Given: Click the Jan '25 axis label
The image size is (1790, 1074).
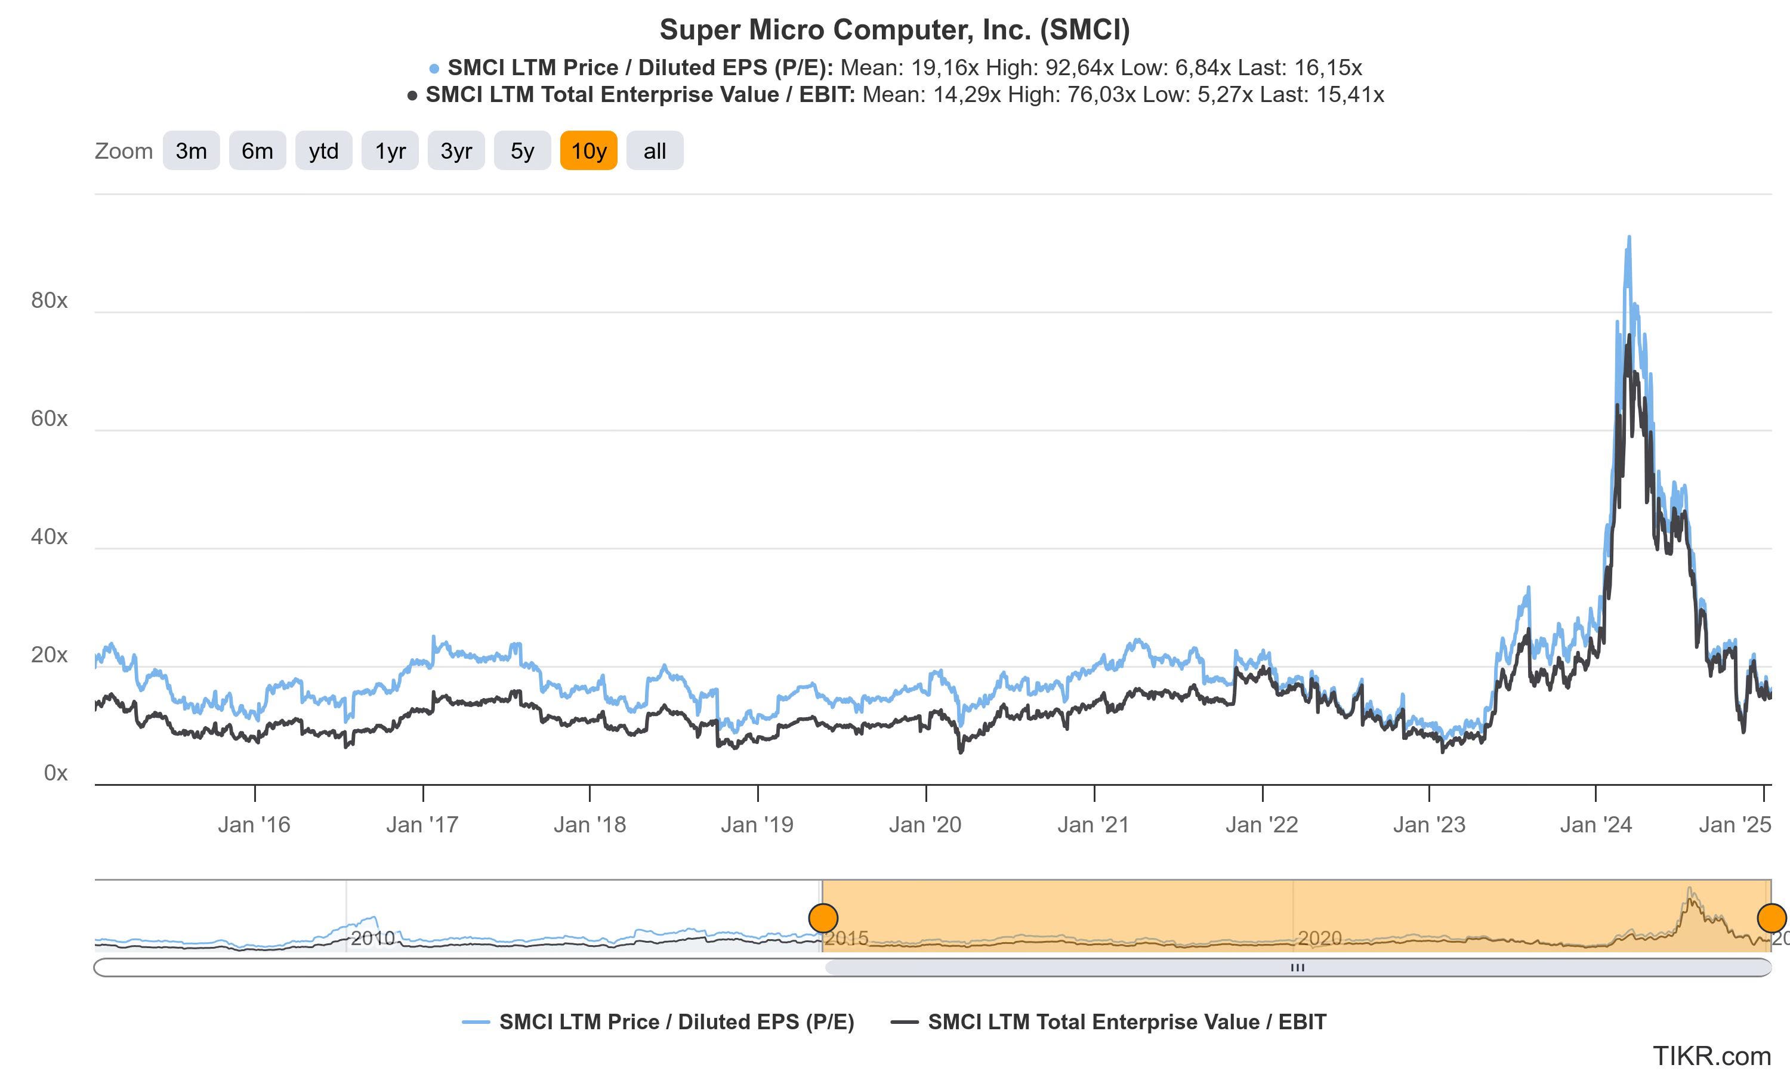Looking at the screenshot, I should pos(1735,825).
